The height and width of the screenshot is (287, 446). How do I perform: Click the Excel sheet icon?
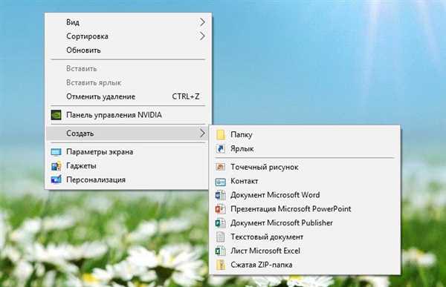(221, 251)
